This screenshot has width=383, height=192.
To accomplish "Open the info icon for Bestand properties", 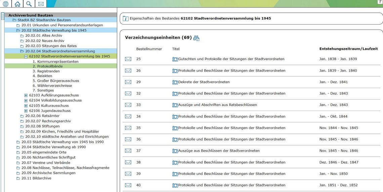I will pos(126,18).
